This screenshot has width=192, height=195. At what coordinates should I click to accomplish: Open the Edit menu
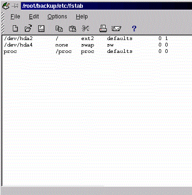click(x=34, y=17)
